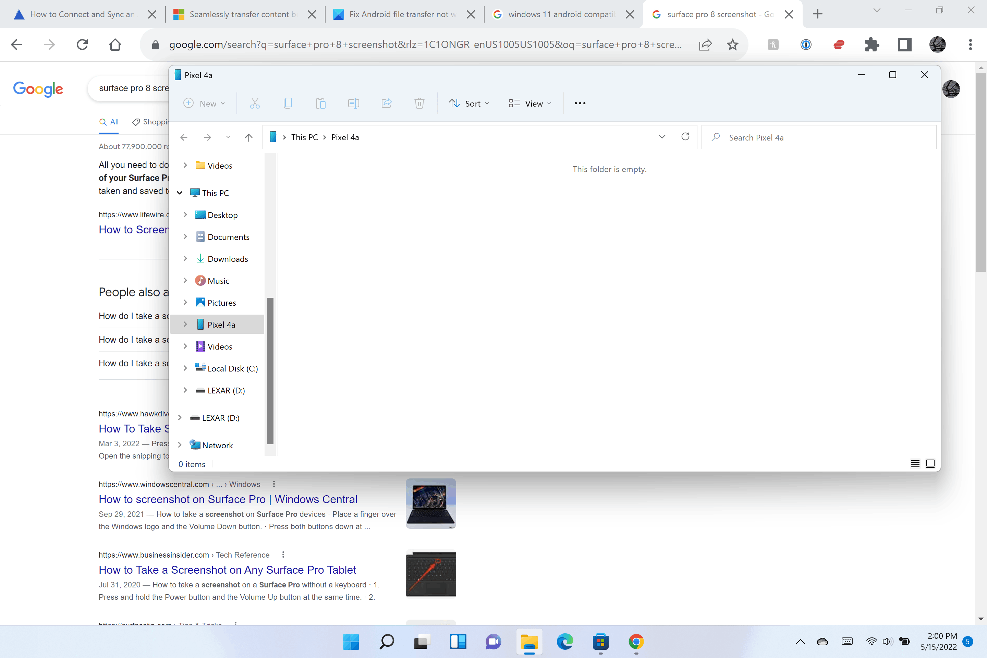987x658 pixels.
Task: Bookmark this page with star icon
Action: click(732, 45)
